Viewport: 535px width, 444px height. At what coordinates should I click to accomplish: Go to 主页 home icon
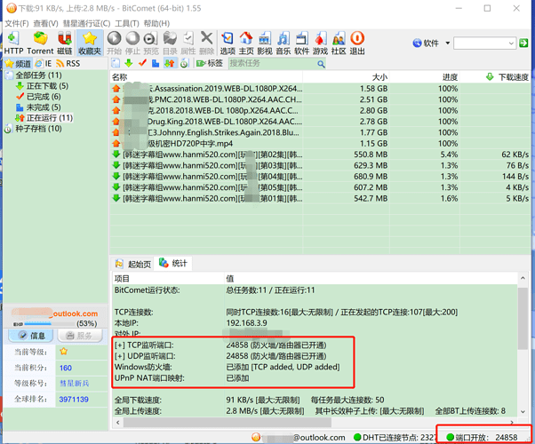coord(246,43)
